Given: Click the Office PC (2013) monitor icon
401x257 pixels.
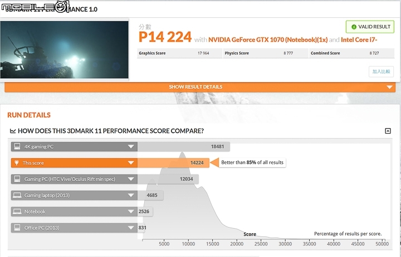Looking at the screenshot, I should coord(17,228).
